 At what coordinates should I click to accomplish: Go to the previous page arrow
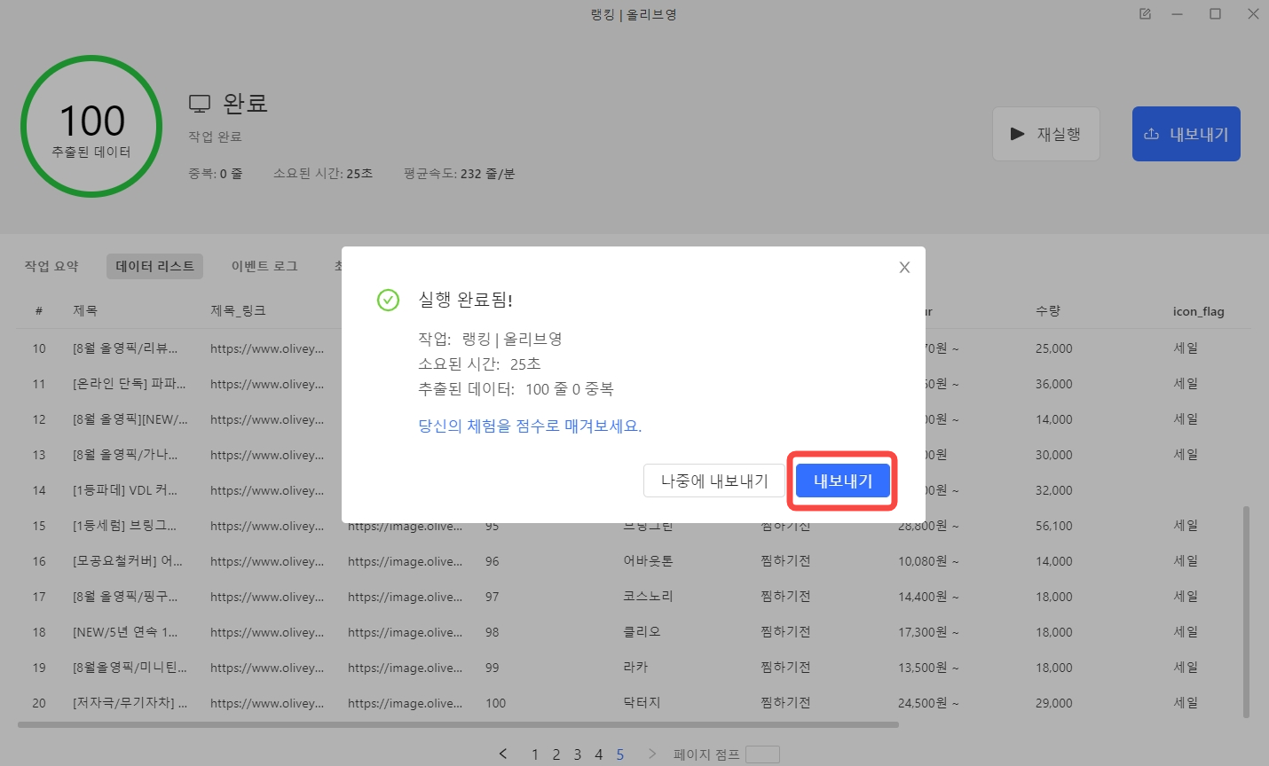(503, 754)
